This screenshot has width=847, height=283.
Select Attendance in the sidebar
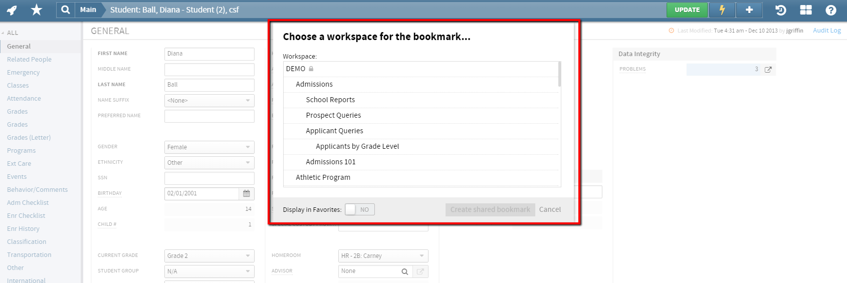[x=24, y=98]
